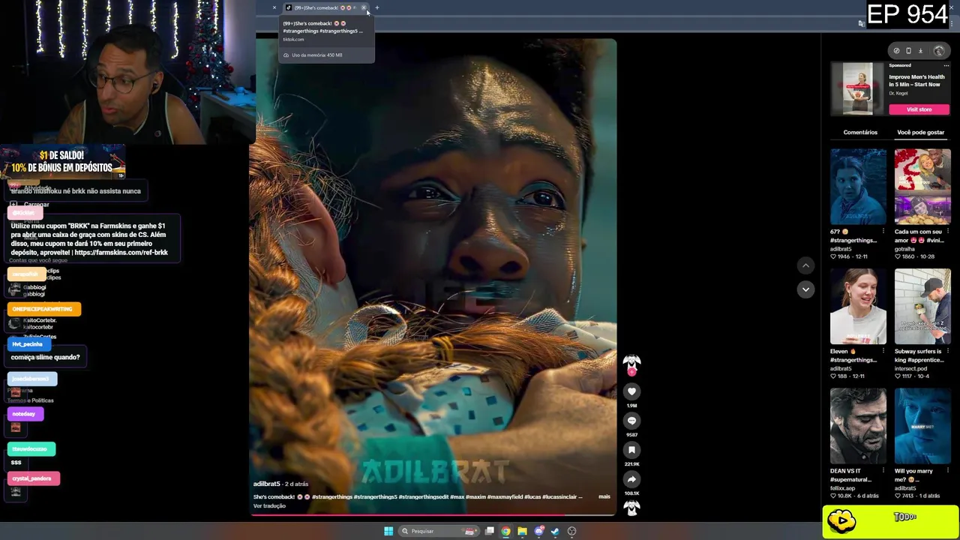Open Steam from the taskbar
960x540 pixels.
point(555,531)
